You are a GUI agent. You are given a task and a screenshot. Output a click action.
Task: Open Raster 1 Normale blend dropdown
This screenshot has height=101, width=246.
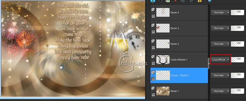point(220,91)
